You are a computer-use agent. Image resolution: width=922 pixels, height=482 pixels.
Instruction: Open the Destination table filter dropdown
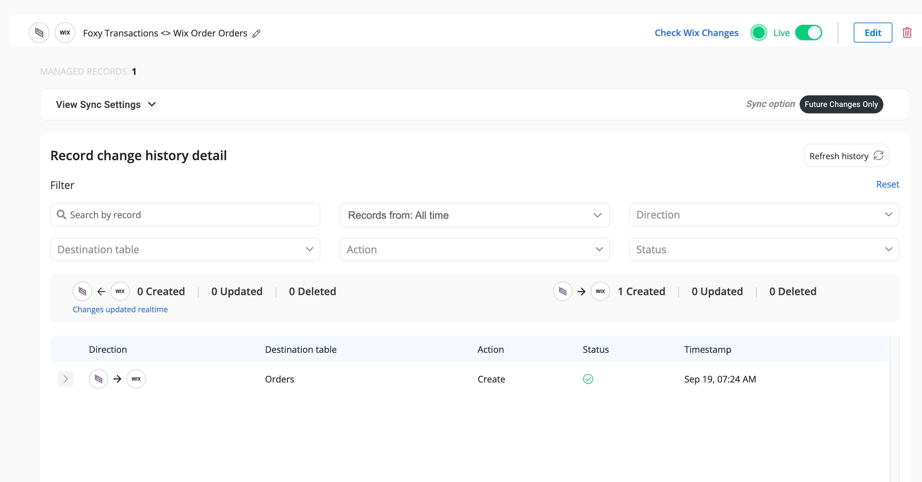pos(185,249)
